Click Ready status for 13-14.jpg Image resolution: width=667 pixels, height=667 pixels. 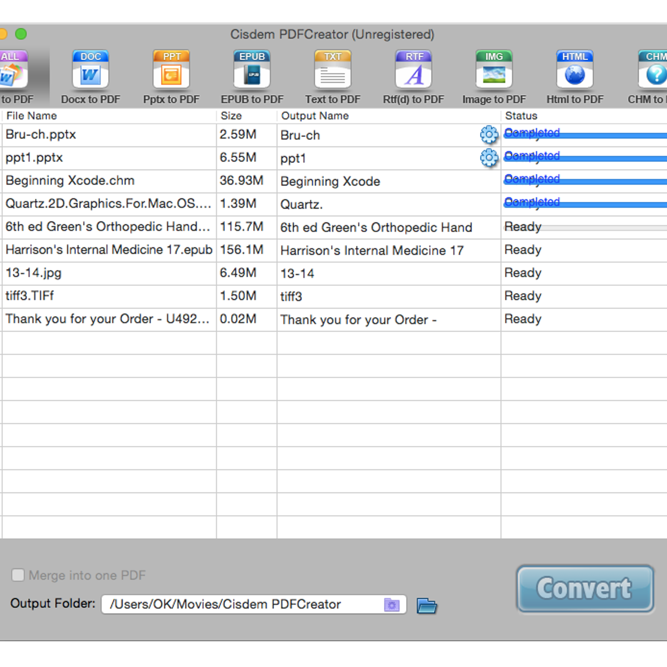[x=523, y=273]
